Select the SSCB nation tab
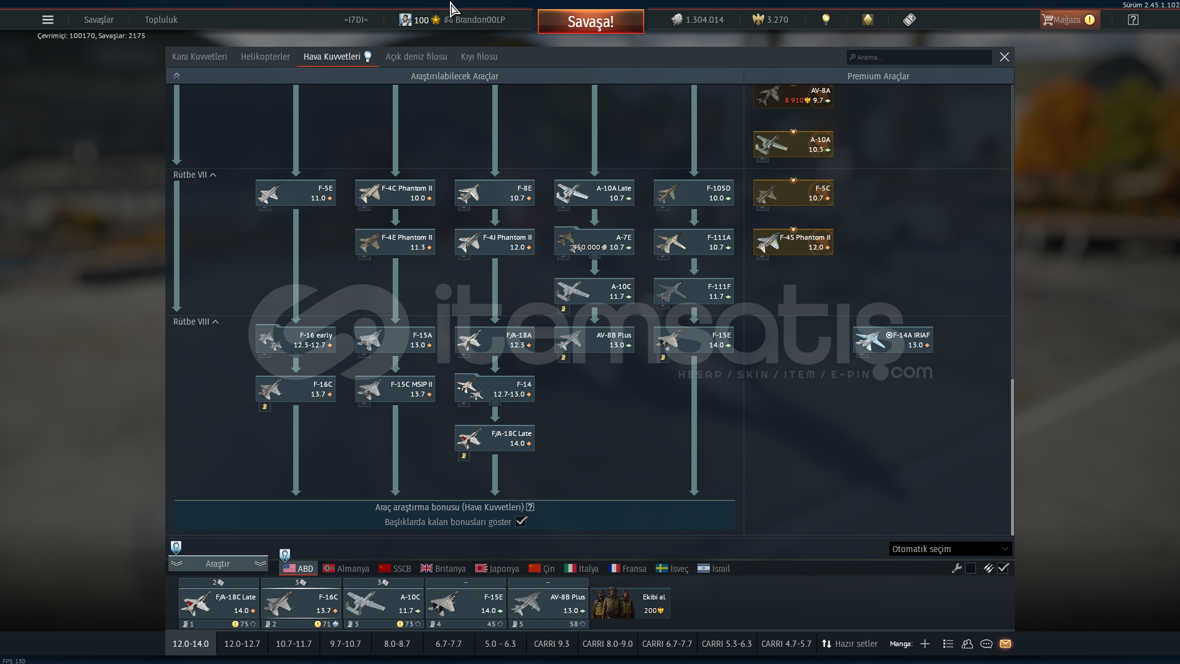 395,569
